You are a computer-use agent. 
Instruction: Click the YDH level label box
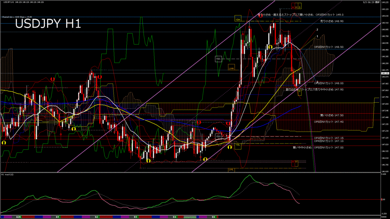(238, 19)
